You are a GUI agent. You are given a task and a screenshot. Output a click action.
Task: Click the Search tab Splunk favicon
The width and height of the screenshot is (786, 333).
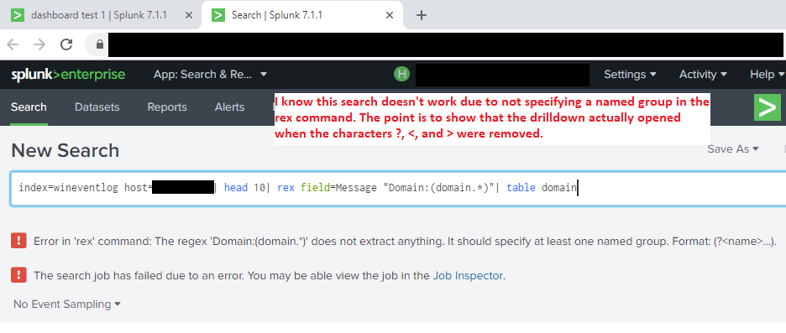coord(218,15)
